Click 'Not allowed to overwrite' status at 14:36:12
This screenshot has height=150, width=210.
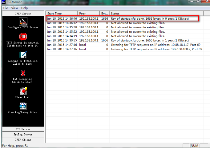(x=138, y=23)
